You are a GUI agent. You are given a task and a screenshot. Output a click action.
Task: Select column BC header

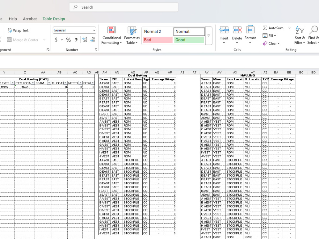(301, 72)
